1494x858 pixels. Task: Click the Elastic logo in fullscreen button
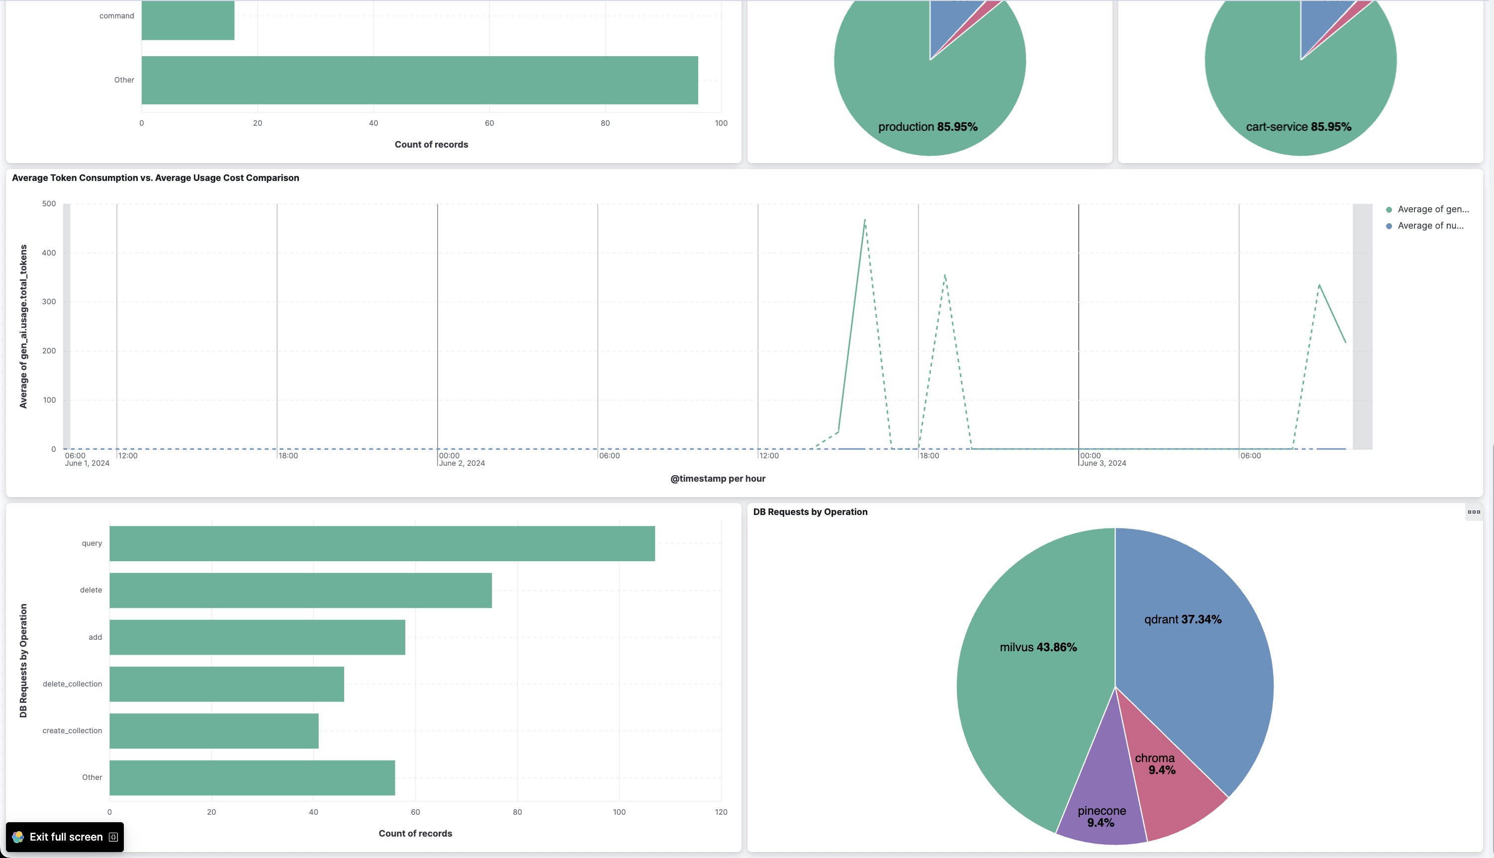click(18, 837)
